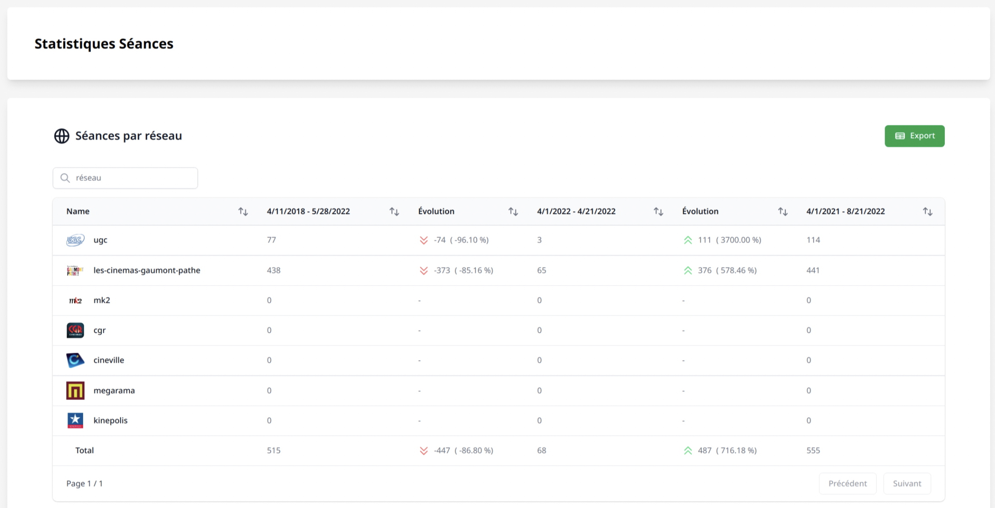Select the mk2 network name
The height and width of the screenshot is (508, 995).
point(102,300)
